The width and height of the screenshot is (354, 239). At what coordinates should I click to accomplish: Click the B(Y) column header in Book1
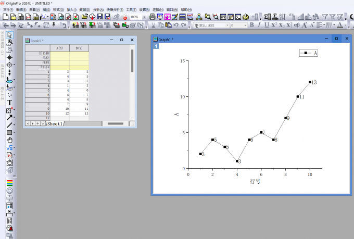79,48
